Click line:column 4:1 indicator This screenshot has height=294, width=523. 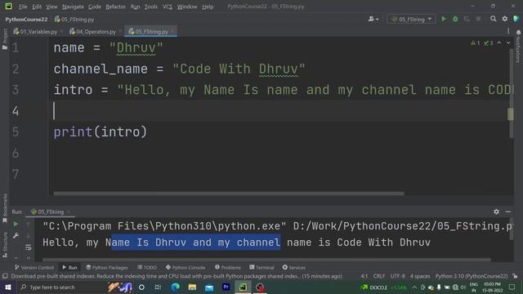pos(364,276)
